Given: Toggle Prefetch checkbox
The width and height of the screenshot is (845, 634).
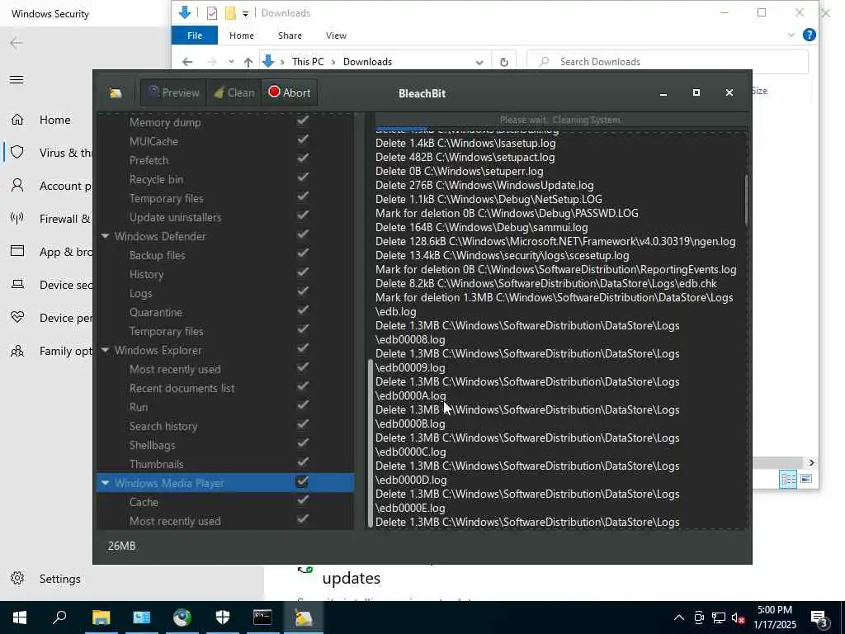Looking at the screenshot, I should click(x=303, y=158).
